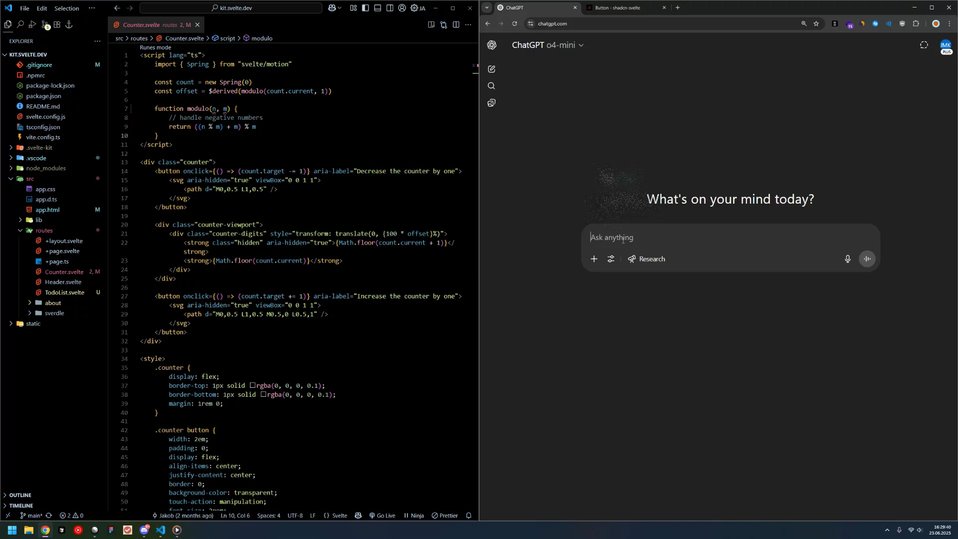Activate the microphone icon in ChatGPT input
The image size is (958, 539).
point(847,259)
